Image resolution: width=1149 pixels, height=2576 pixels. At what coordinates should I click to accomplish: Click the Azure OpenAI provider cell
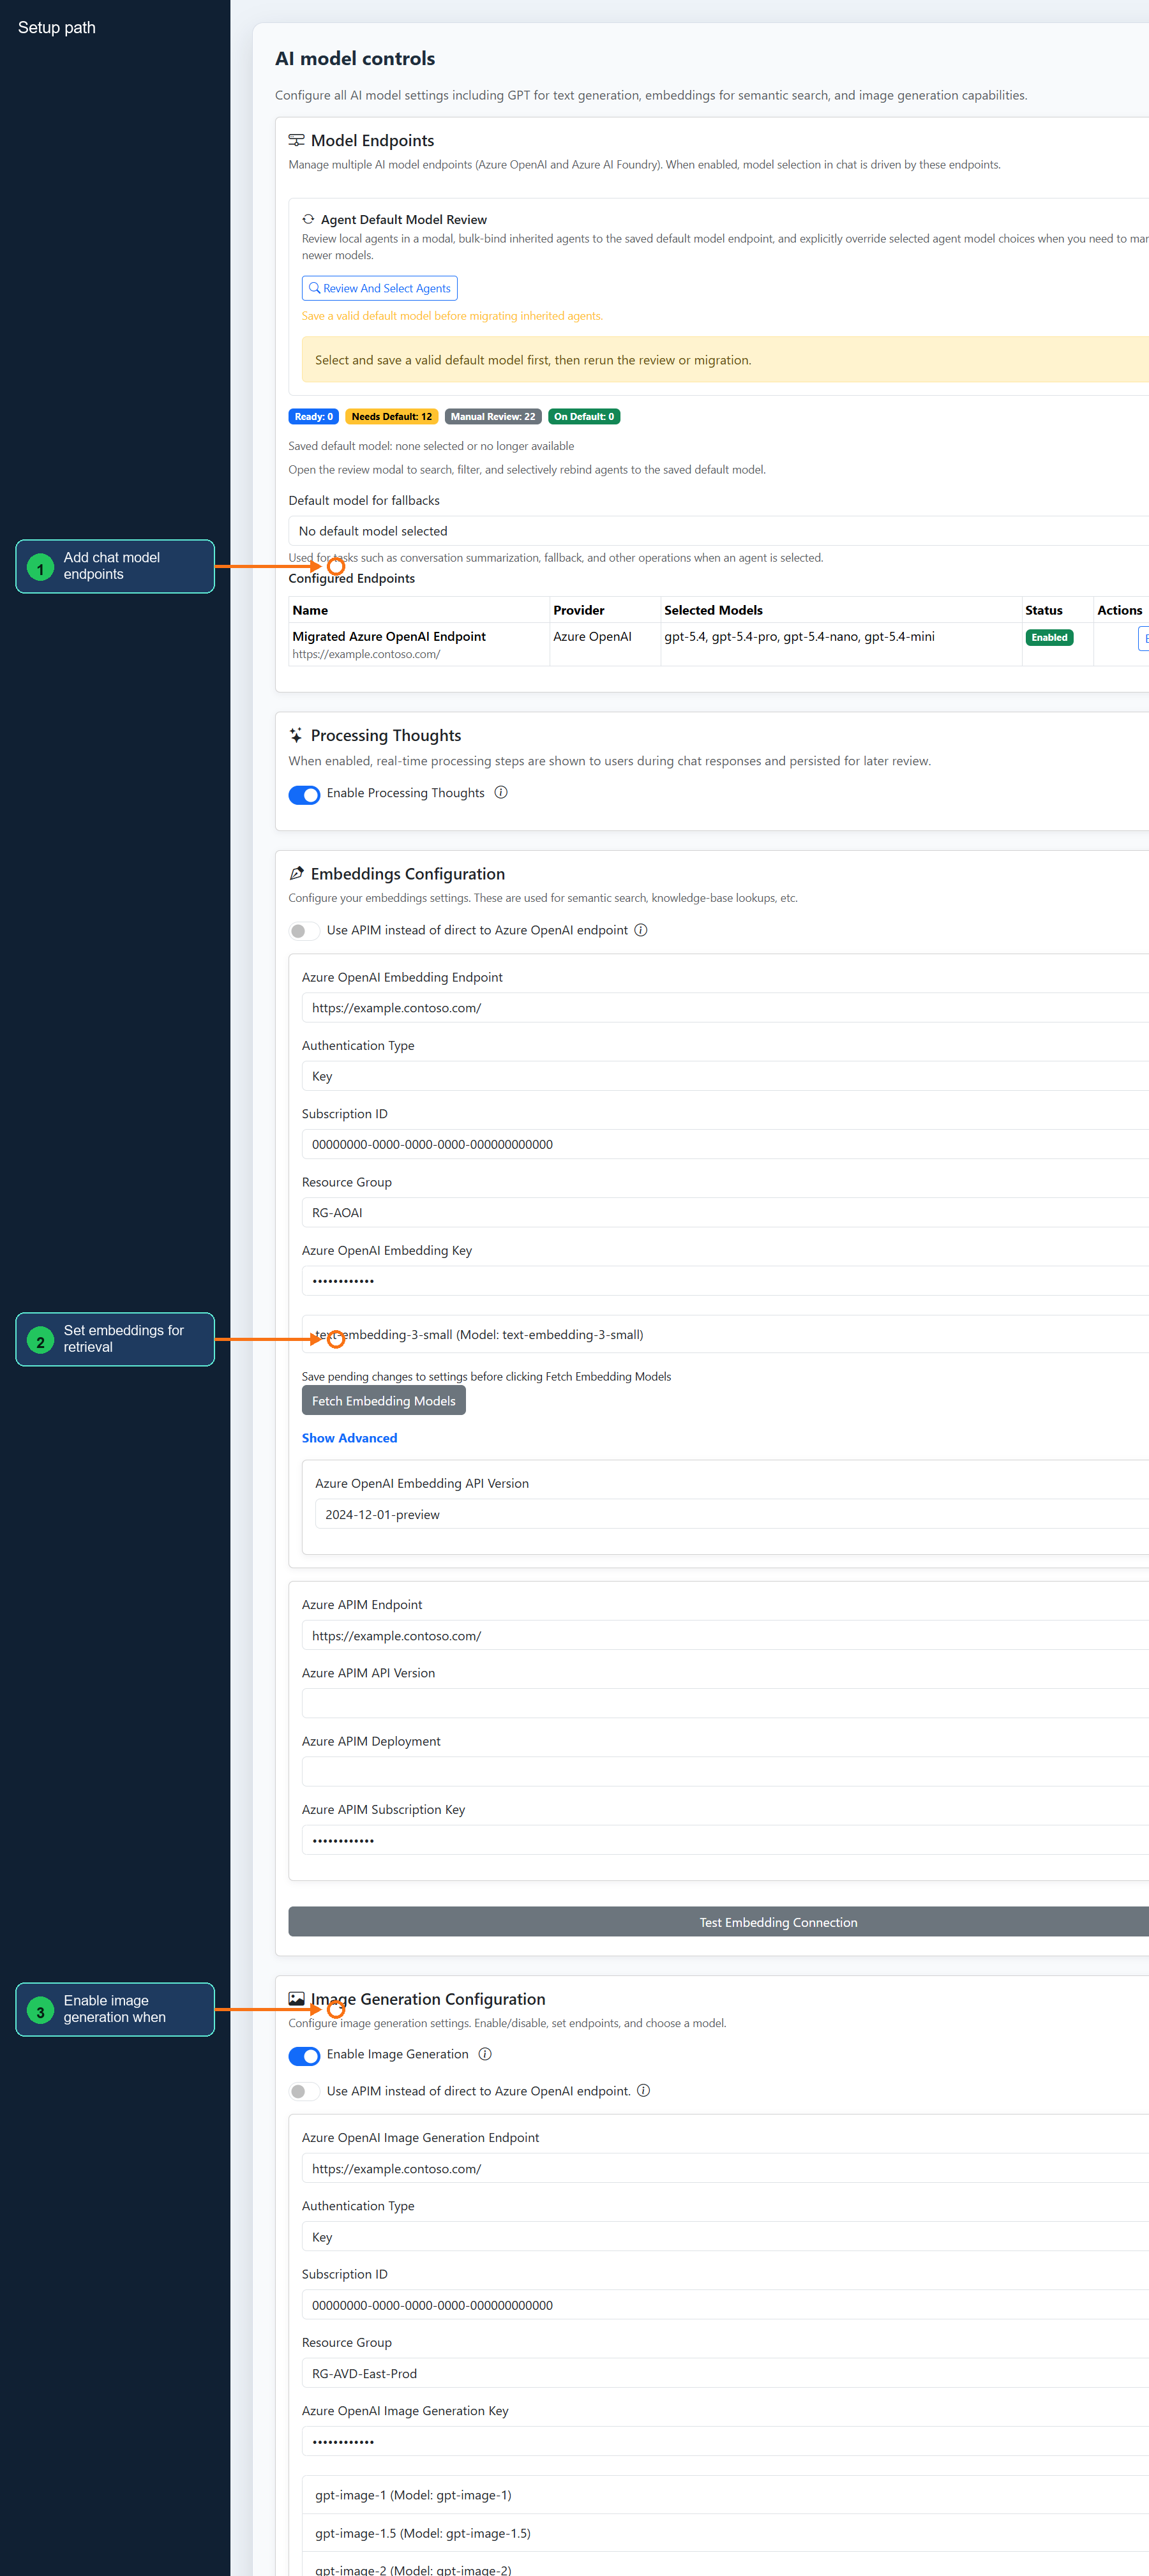coord(605,644)
